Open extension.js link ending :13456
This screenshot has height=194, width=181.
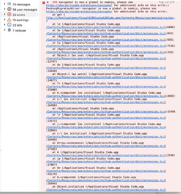[106, 111]
